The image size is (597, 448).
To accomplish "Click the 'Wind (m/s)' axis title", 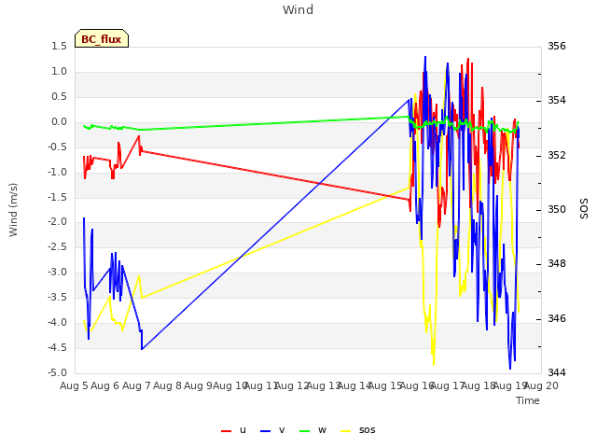I will pyautogui.click(x=13, y=210).
